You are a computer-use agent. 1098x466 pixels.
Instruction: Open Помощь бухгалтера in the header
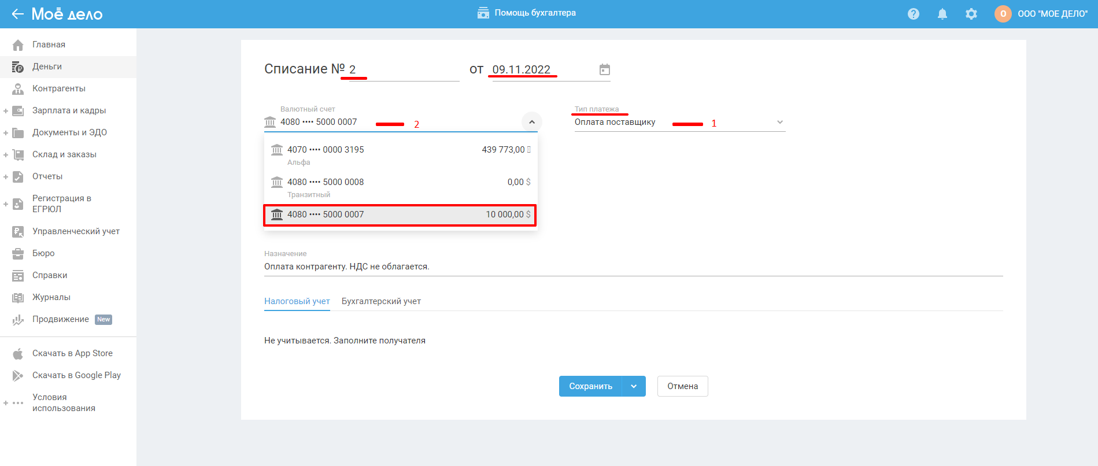click(x=527, y=13)
